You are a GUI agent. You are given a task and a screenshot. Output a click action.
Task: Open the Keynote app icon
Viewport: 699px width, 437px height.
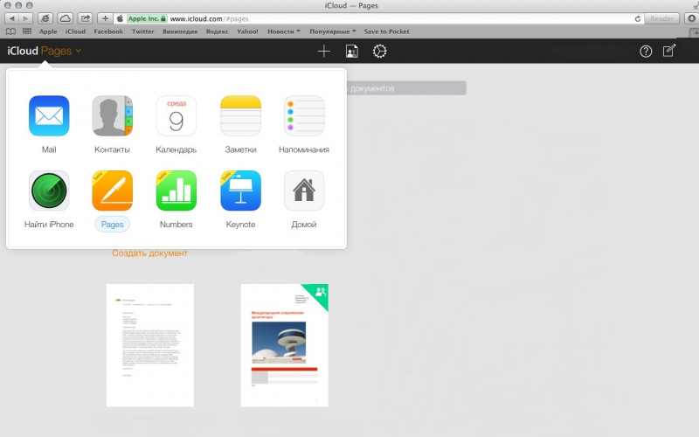point(240,191)
